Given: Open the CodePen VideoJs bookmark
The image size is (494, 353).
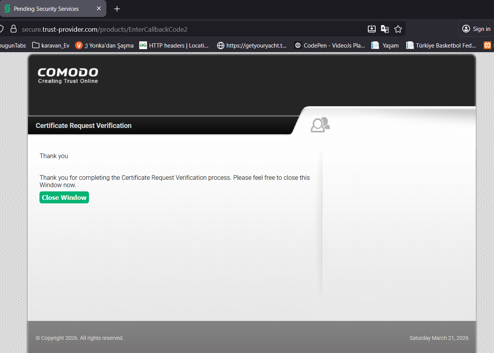Looking at the screenshot, I should coord(330,46).
